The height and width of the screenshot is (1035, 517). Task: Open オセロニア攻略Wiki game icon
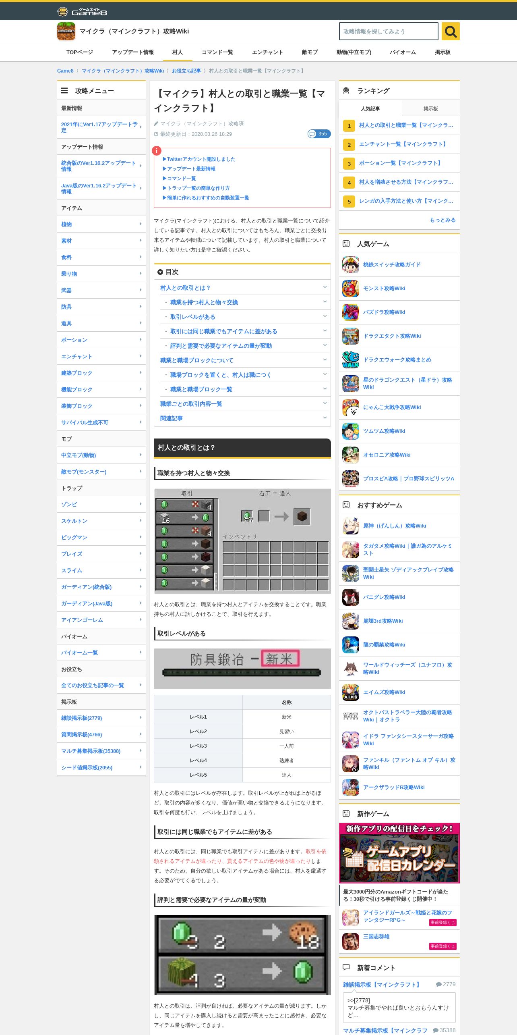click(x=351, y=455)
